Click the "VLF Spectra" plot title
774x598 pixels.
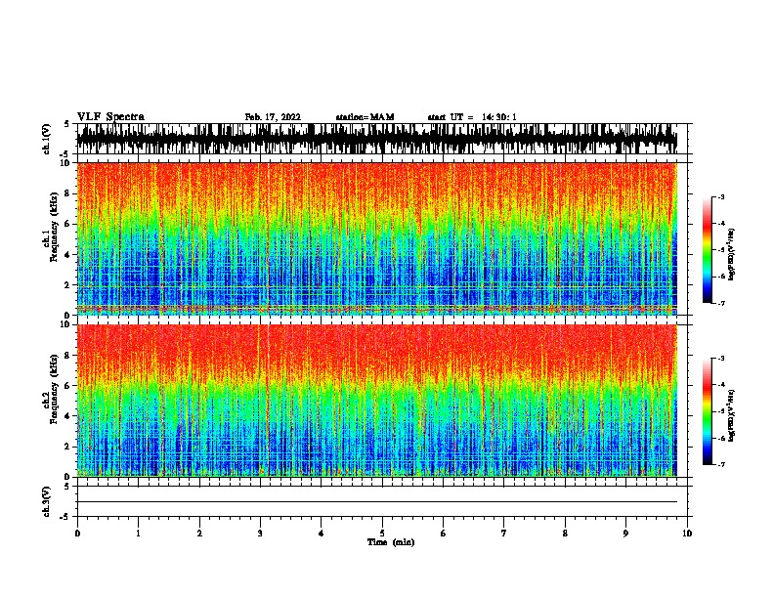coord(110,117)
